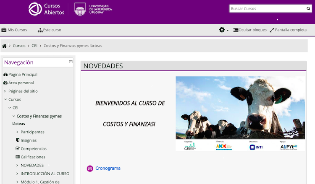The image size is (315, 184).
Task: Expand INTRODUCCIÓN AL CURSO node
Action: (x=17, y=174)
